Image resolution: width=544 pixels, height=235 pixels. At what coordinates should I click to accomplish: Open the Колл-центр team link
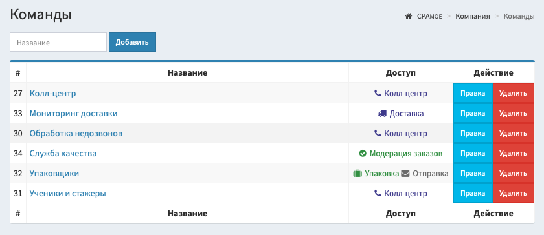point(52,94)
